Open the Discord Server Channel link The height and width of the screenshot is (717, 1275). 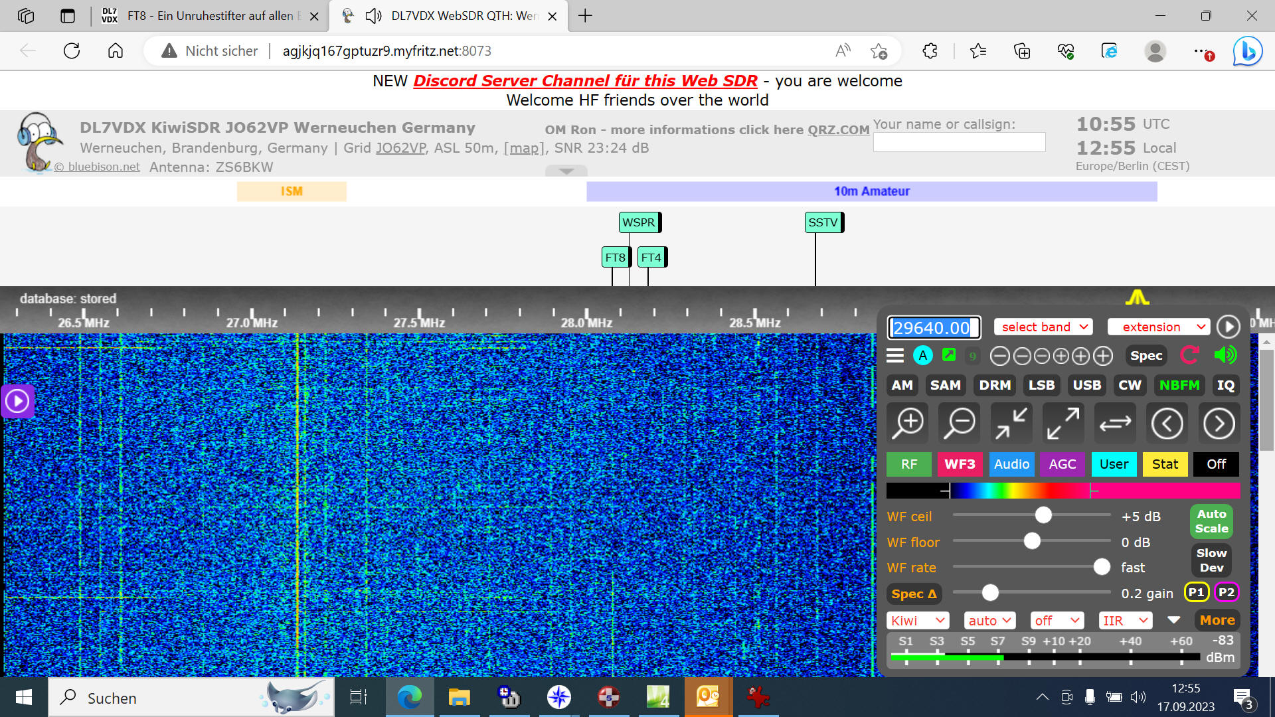(585, 81)
